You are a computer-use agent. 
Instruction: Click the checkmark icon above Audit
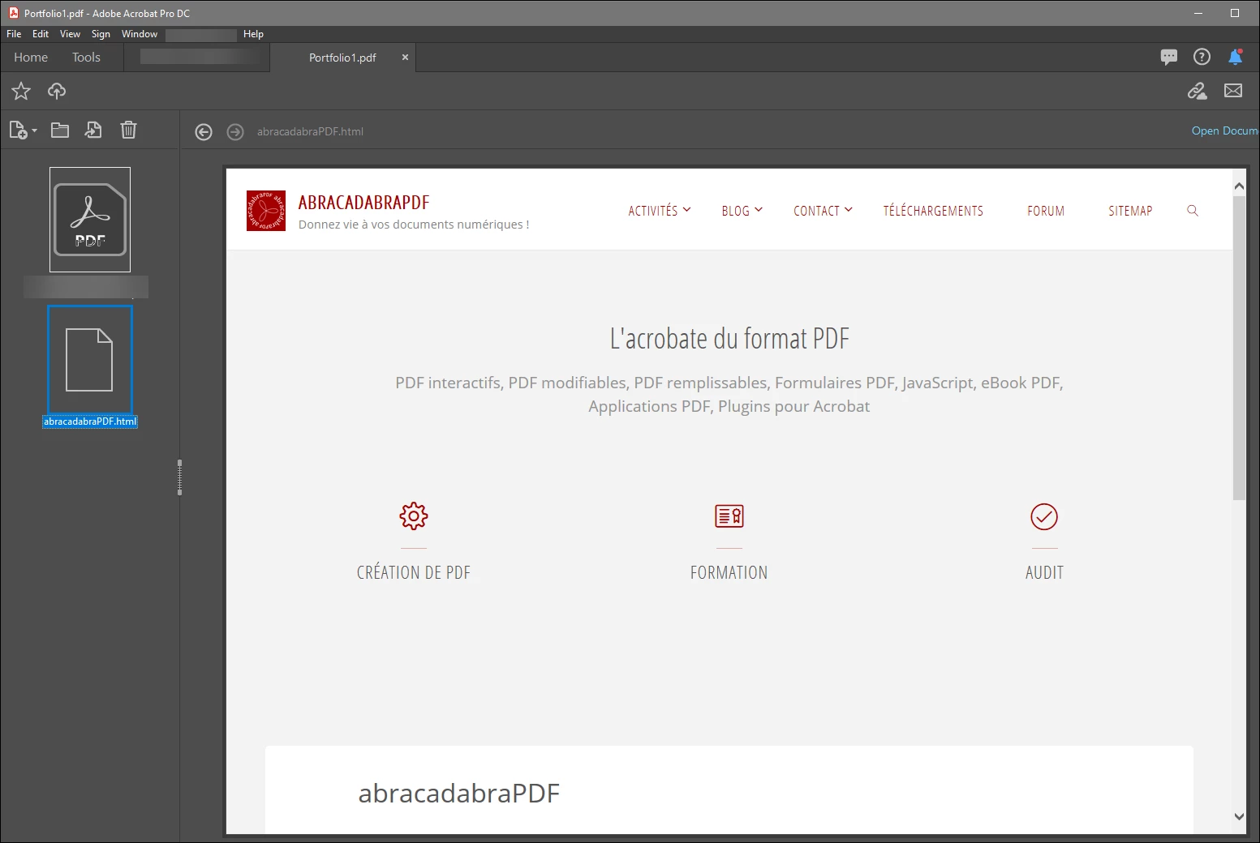[1044, 516]
